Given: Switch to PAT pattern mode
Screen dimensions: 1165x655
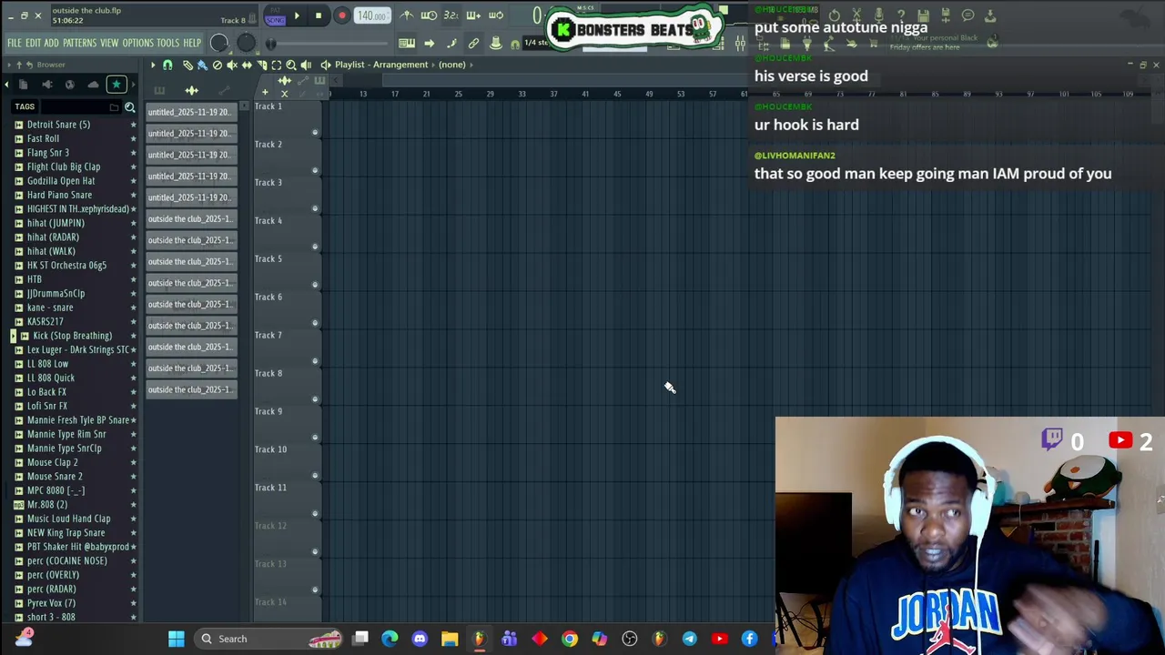Looking at the screenshot, I should click(275, 10).
